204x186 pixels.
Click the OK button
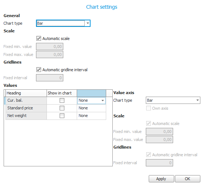pyautogui.click(x=188, y=179)
